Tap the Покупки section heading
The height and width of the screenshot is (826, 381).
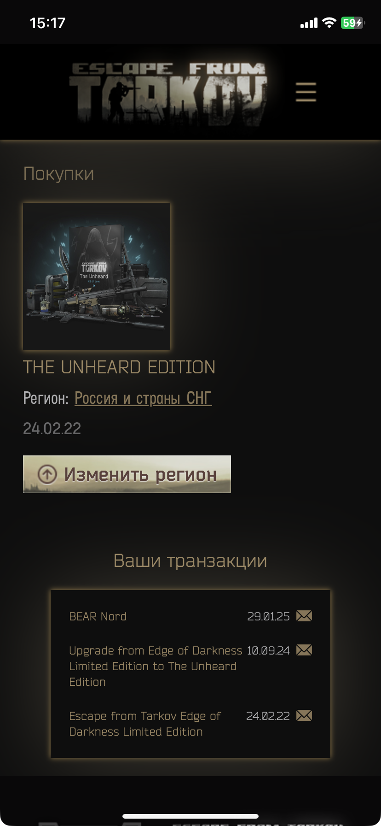(x=58, y=174)
